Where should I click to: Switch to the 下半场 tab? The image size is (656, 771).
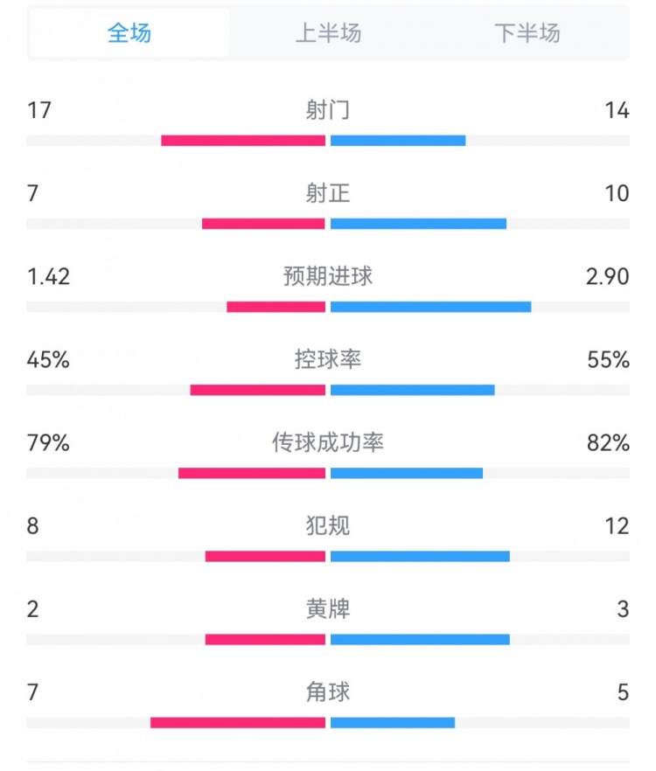[527, 33]
